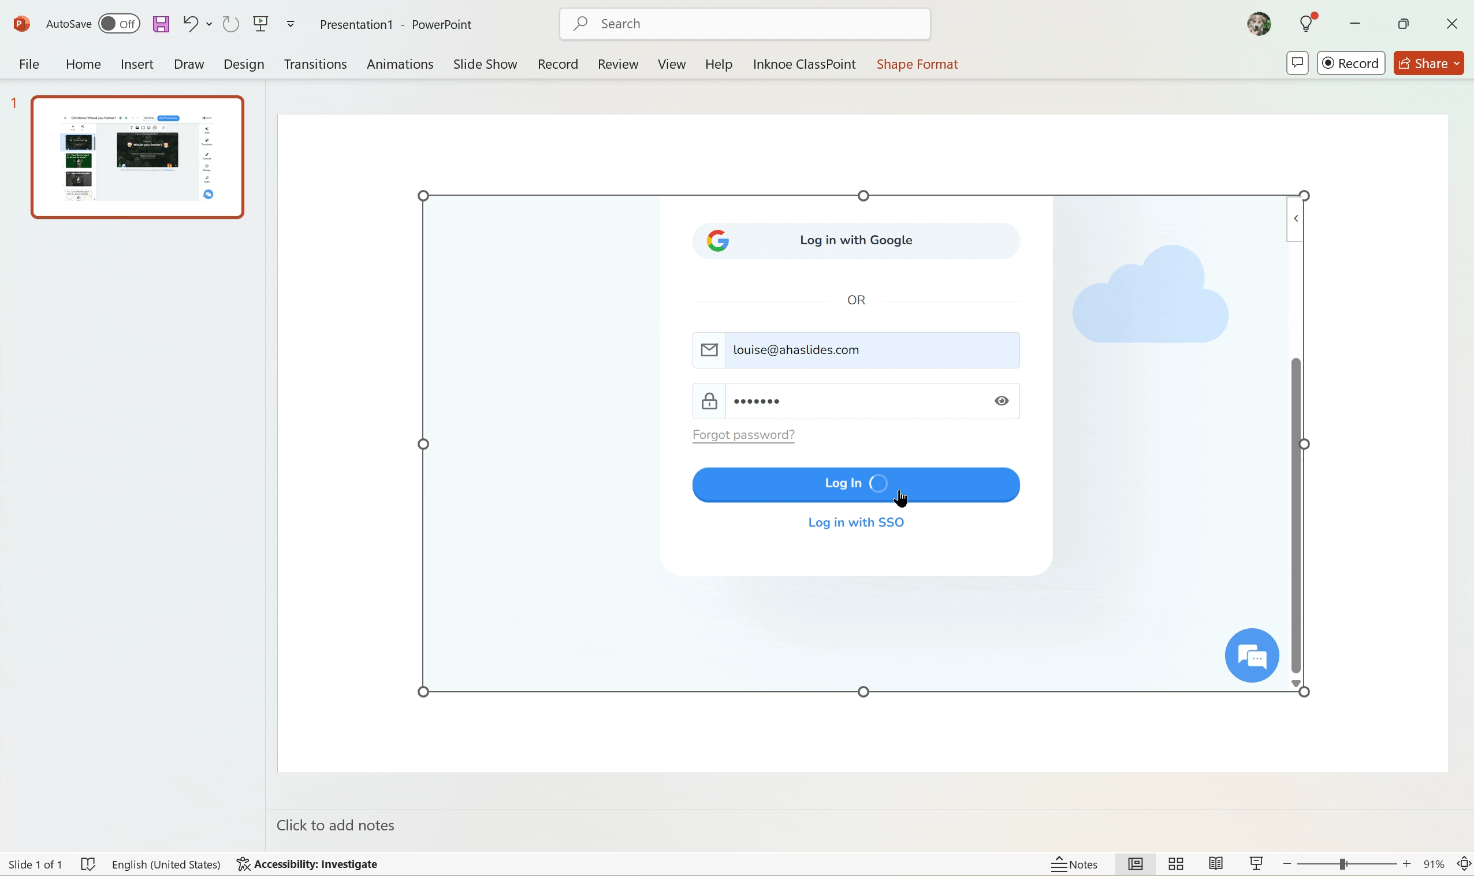Open the Help tab
Viewport: 1474px width, 876px height.
click(x=719, y=64)
